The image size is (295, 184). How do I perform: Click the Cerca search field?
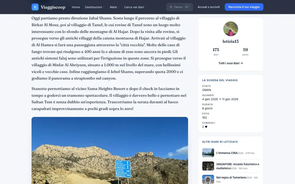pyautogui.click(x=179, y=7)
